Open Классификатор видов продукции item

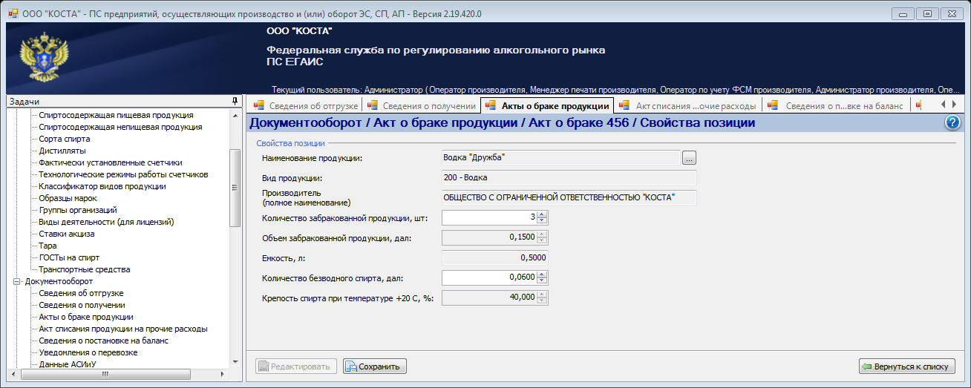coord(102,187)
